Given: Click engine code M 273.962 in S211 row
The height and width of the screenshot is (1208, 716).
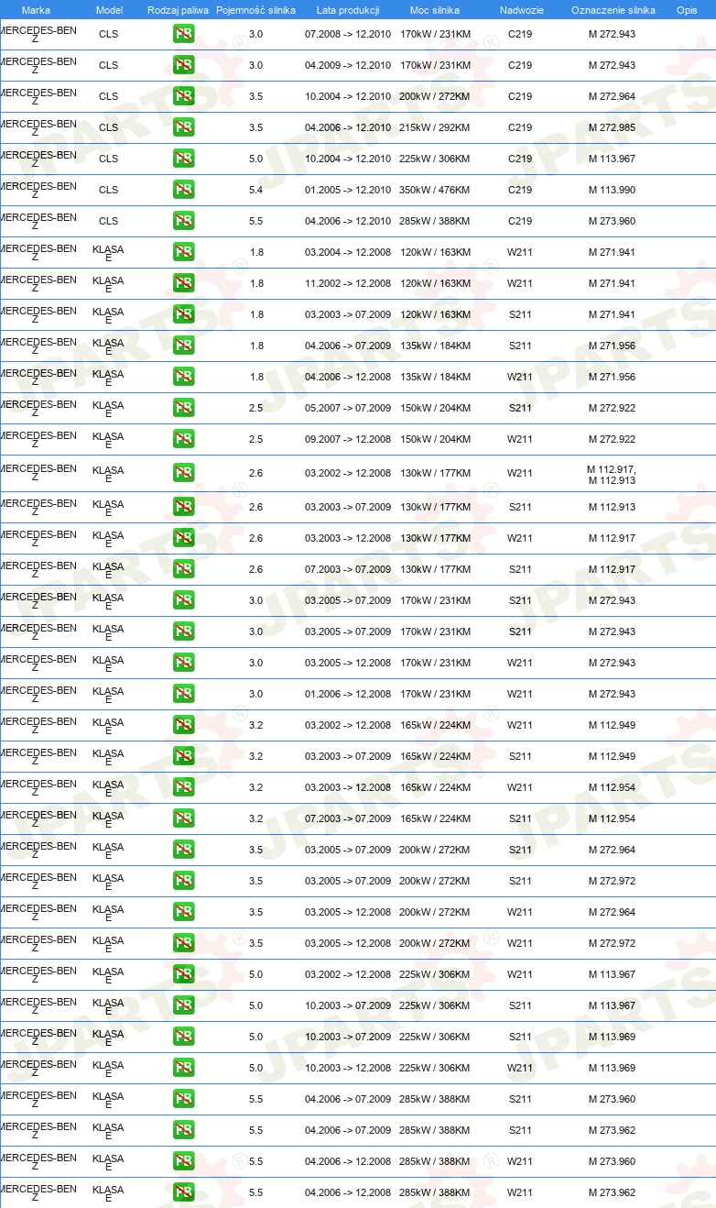Looking at the screenshot, I should pyautogui.click(x=612, y=1130).
